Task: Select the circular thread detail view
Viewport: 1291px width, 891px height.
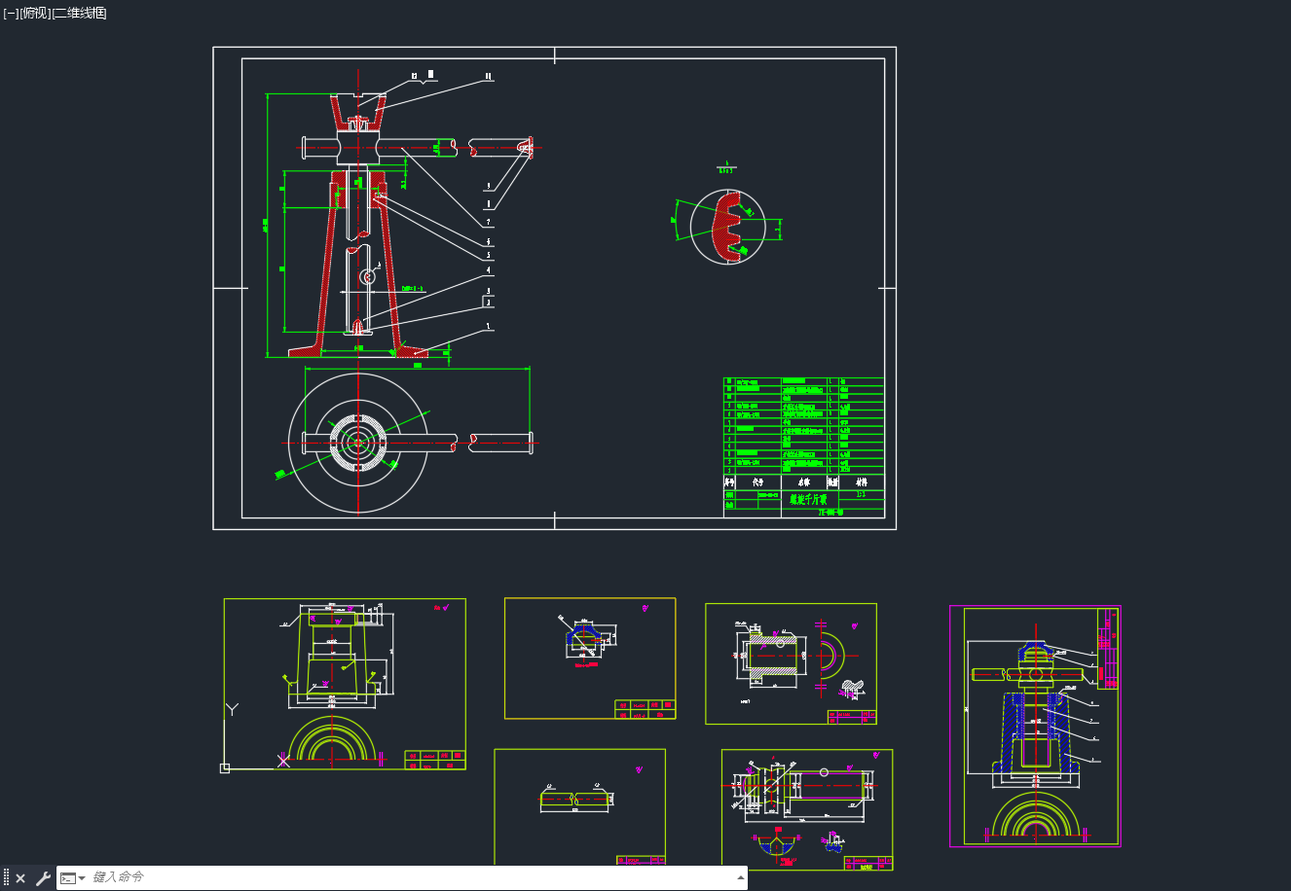Action: click(x=727, y=227)
